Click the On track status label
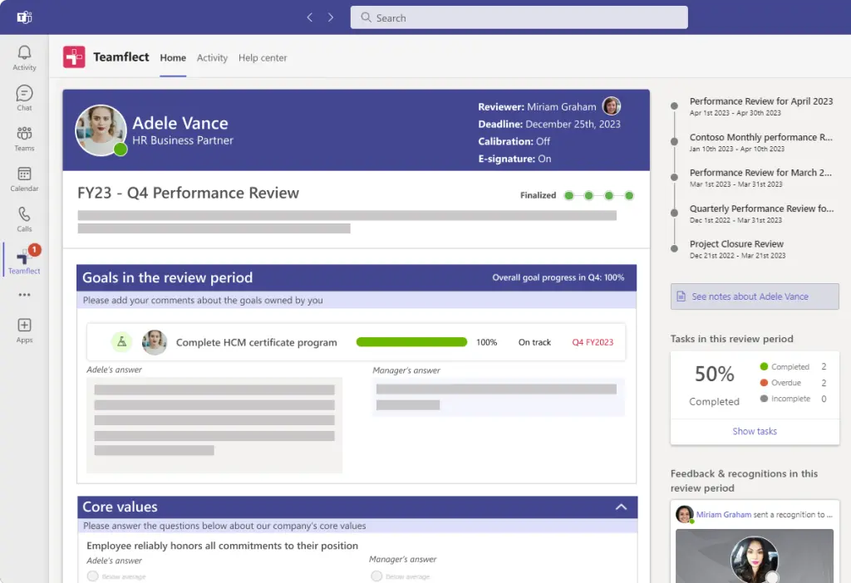Viewport: 851px width, 583px height. (534, 341)
